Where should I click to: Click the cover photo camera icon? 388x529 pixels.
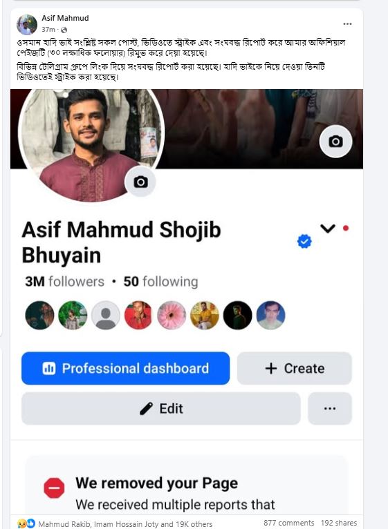[335, 142]
